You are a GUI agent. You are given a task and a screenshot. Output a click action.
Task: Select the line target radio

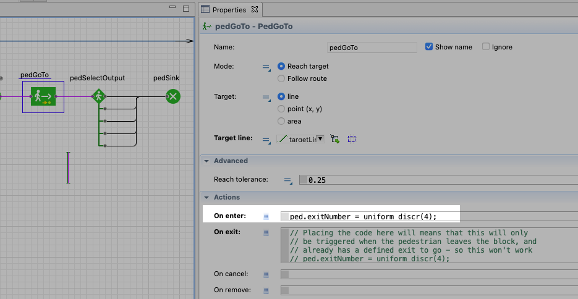pos(281,96)
